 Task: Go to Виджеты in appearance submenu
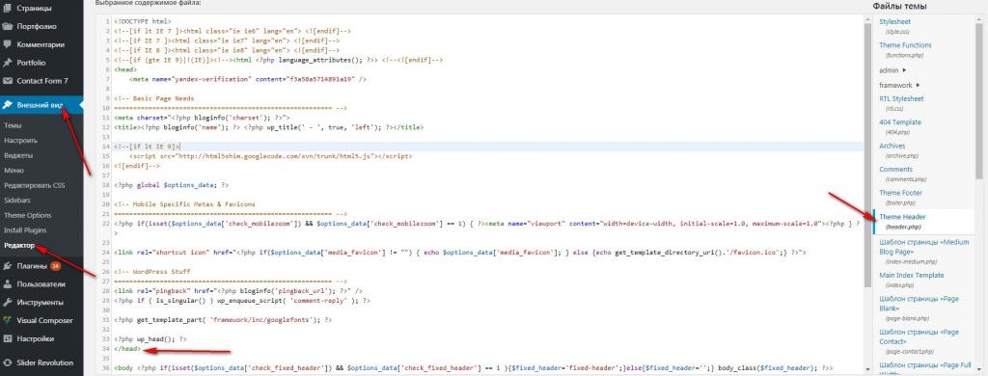tap(18, 155)
